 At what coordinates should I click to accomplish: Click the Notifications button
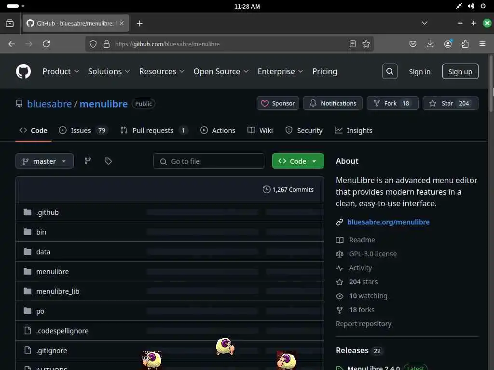(333, 103)
